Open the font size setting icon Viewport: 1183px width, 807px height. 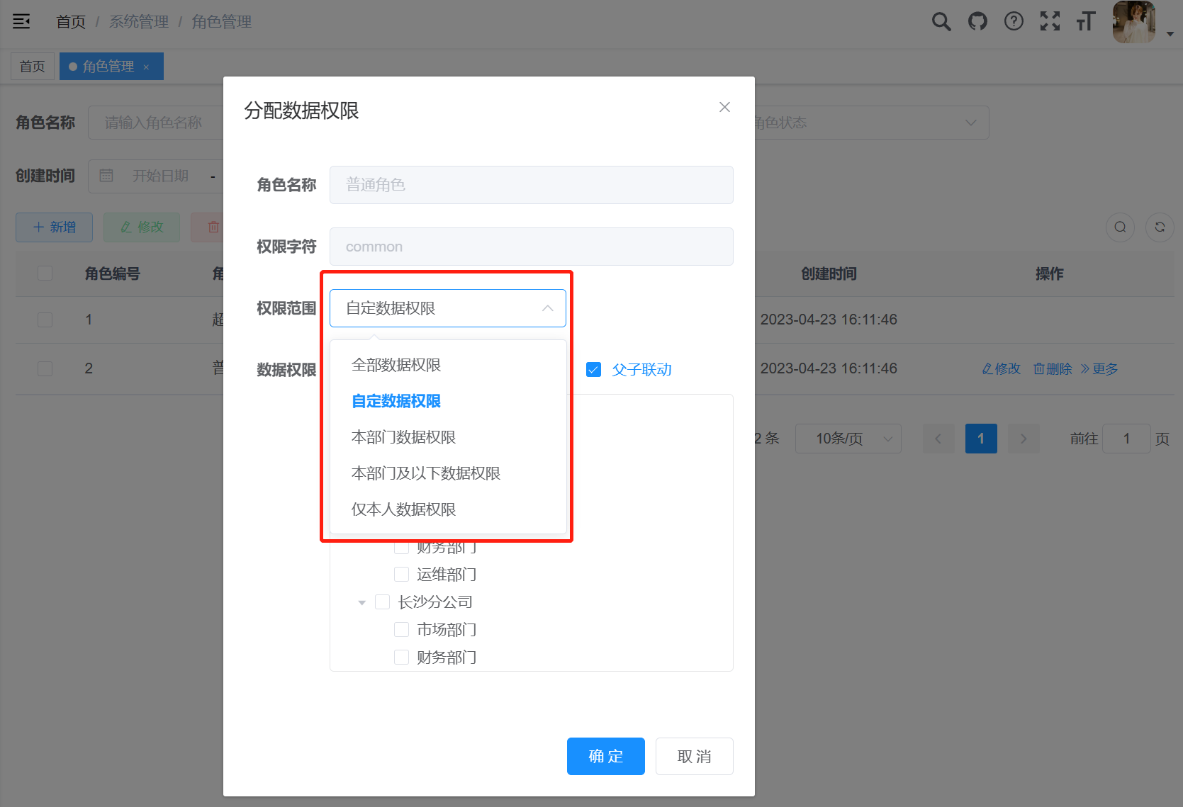click(1086, 21)
